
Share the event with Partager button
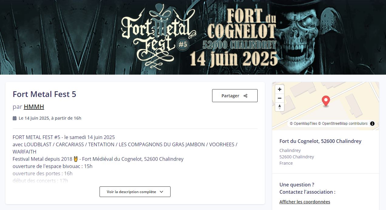pyautogui.click(x=235, y=96)
